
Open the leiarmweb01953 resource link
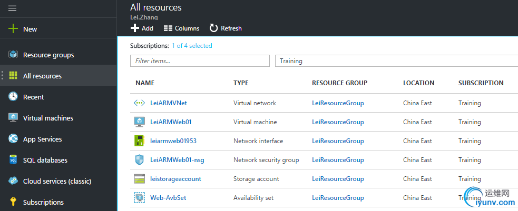pos(173,141)
